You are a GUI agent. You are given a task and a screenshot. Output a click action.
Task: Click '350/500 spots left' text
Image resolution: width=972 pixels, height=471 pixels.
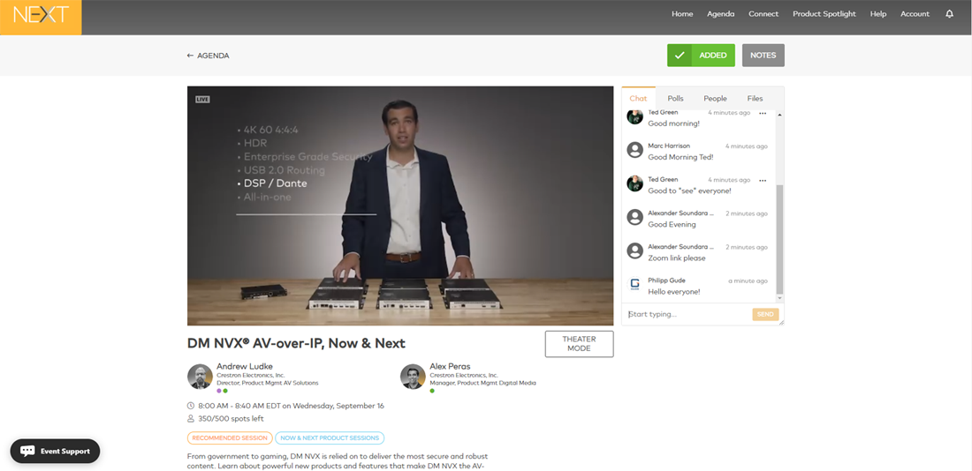click(x=231, y=418)
